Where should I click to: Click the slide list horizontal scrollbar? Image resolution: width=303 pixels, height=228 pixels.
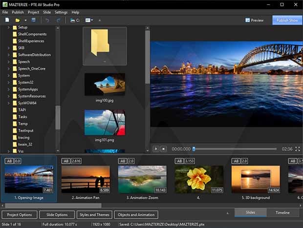pos(53,206)
